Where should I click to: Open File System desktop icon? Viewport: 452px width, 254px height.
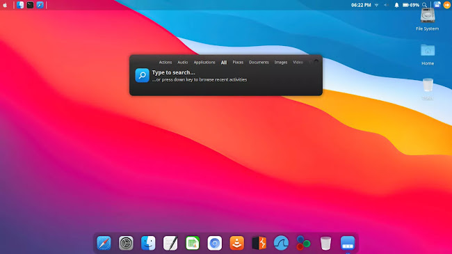(428, 19)
